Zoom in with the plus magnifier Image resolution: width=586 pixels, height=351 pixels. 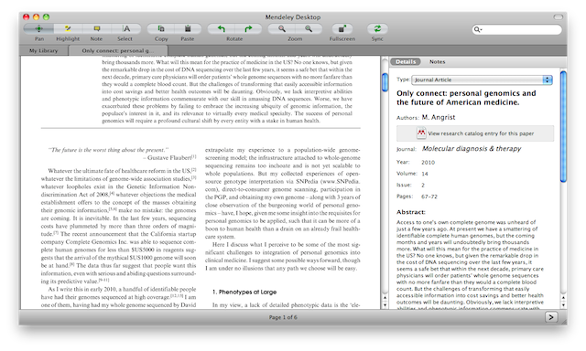click(309, 28)
